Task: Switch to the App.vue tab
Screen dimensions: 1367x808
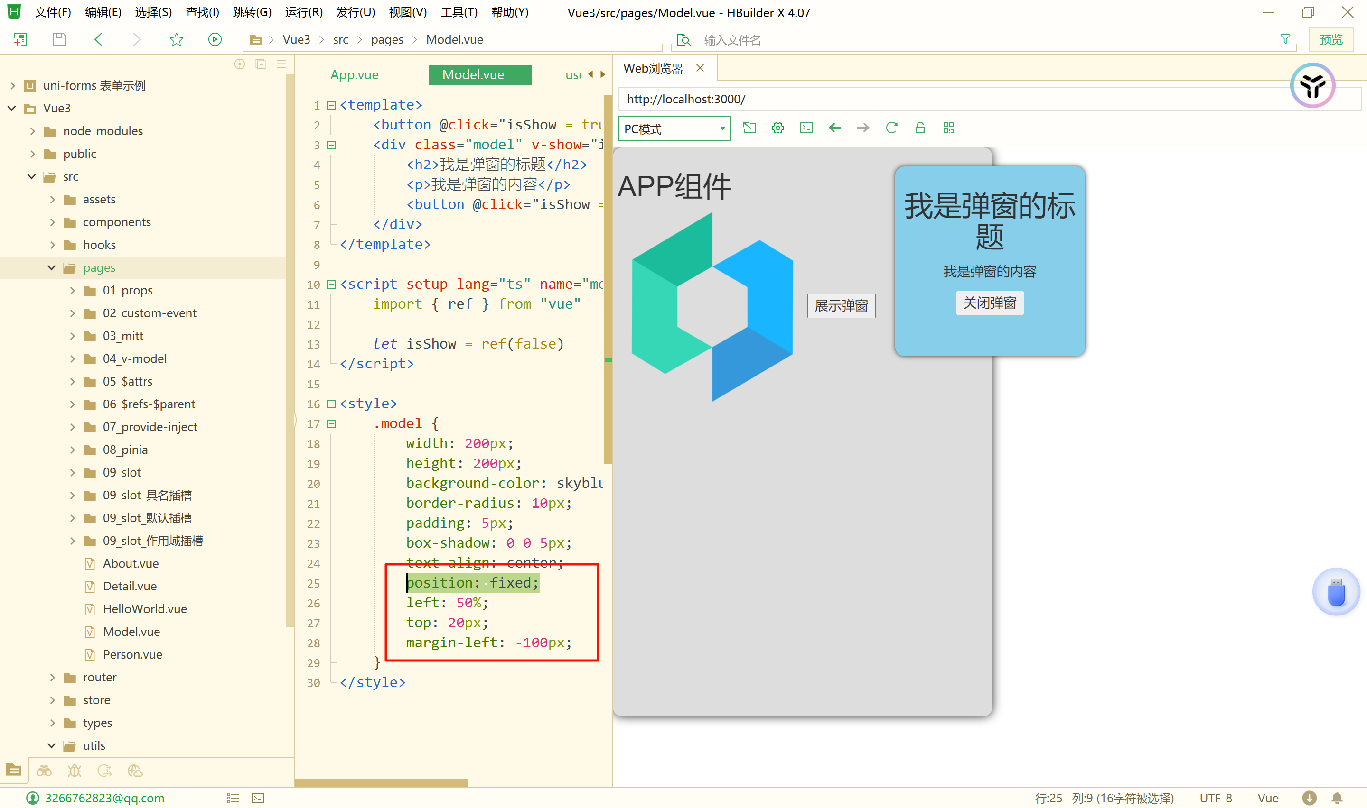Action: [354, 74]
